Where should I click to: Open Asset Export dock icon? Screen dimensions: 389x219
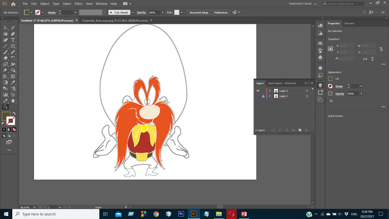pos(320,92)
